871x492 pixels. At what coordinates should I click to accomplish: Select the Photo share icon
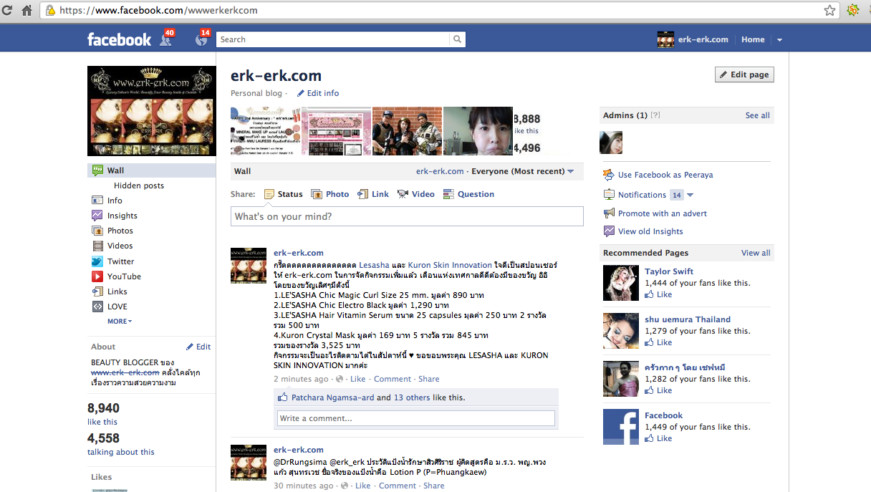pyautogui.click(x=317, y=194)
